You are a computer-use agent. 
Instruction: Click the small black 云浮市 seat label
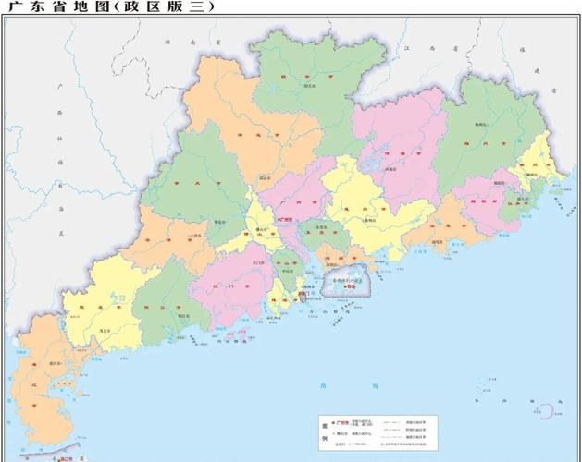click(195, 236)
